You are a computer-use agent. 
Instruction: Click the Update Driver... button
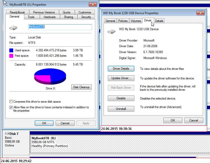click(121, 78)
